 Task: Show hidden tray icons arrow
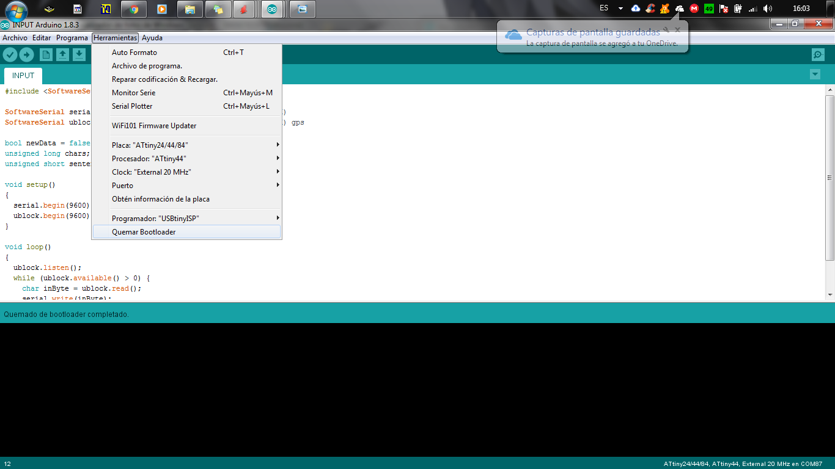620,9
